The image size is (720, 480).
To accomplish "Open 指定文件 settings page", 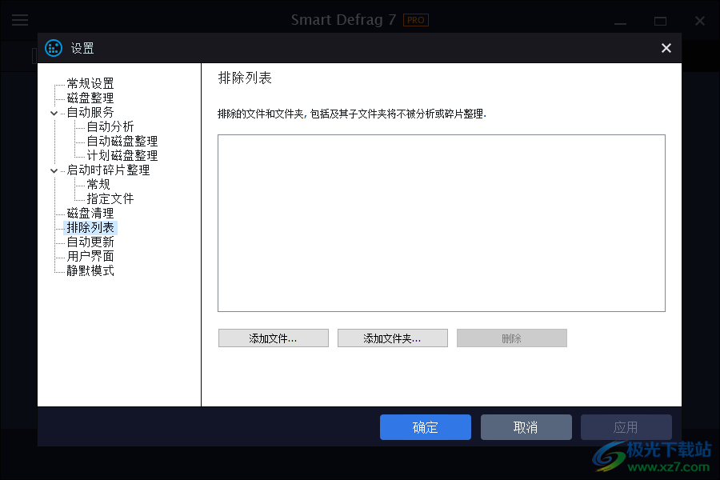I will coord(110,198).
